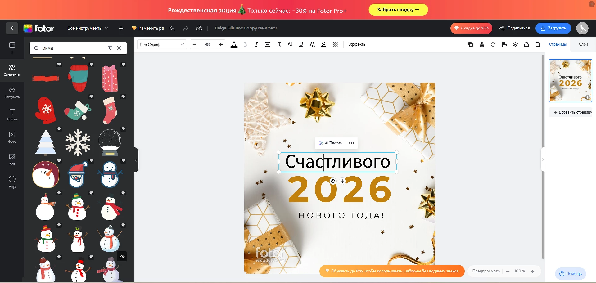Expand the Все инструменты menu
This screenshot has width=596, height=283.
88,28
